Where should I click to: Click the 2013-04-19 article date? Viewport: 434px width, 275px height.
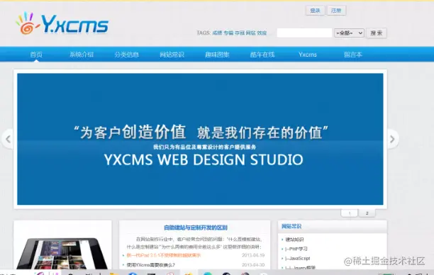(253, 255)
